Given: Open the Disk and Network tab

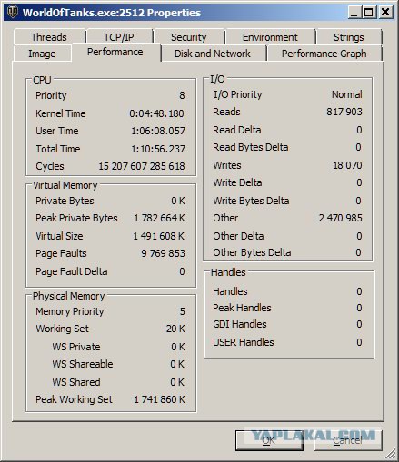Looking at the screenshot, I should [213, 54].
